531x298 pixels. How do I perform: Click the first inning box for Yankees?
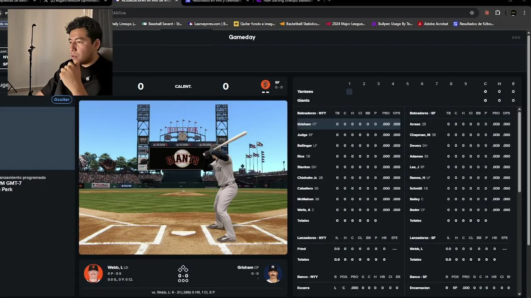[x=349, y=92]
